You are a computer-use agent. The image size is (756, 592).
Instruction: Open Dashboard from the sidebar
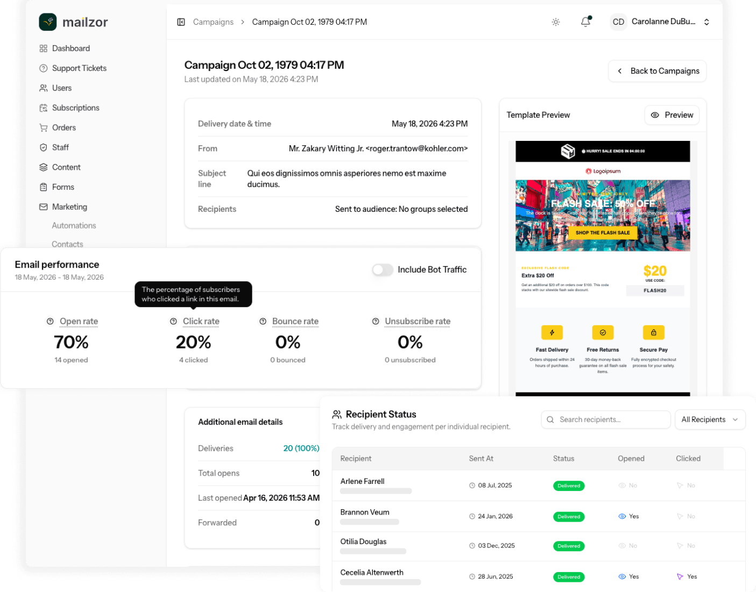click(x=71, y=48)
